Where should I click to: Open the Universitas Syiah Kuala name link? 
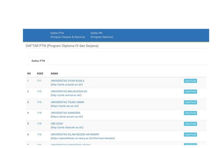pyautogui.click(x=67, y=81)
